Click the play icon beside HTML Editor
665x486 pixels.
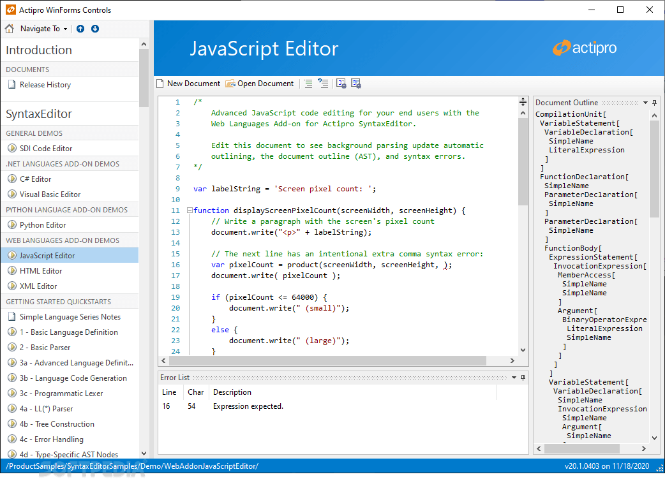coord(12,271)
